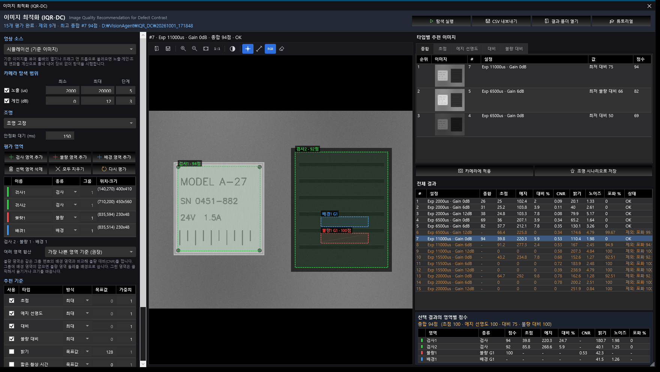Click 탐색 실행 run search button
The width and height of the screenshot is (660, 372).
click(x=441, y=21)
